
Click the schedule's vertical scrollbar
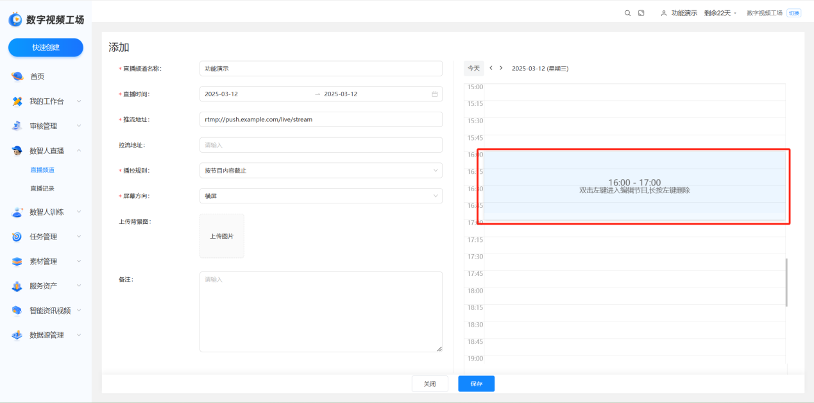786,282
